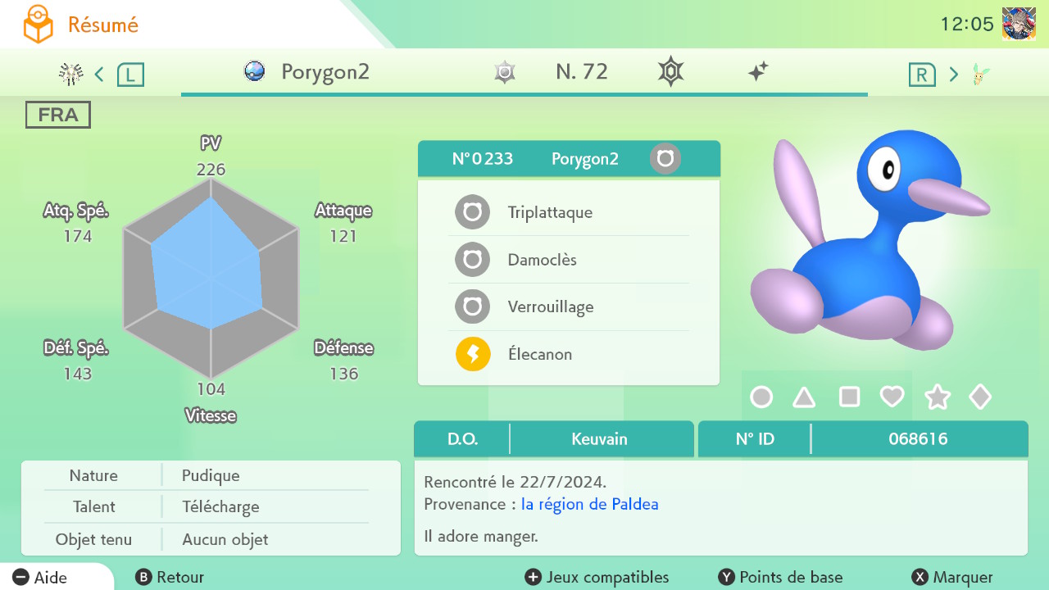Click the Normal type icon beside Damoclès

coord(473,260)
